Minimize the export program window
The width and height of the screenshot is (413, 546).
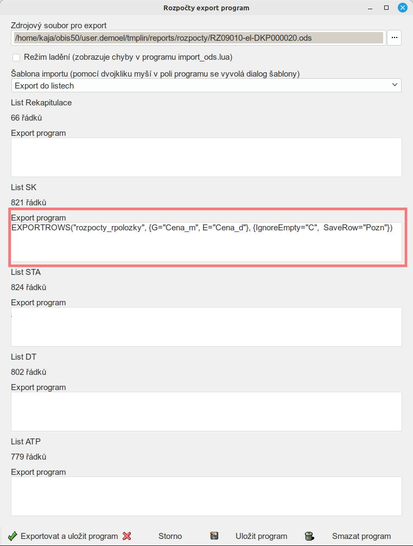point(370,8)
